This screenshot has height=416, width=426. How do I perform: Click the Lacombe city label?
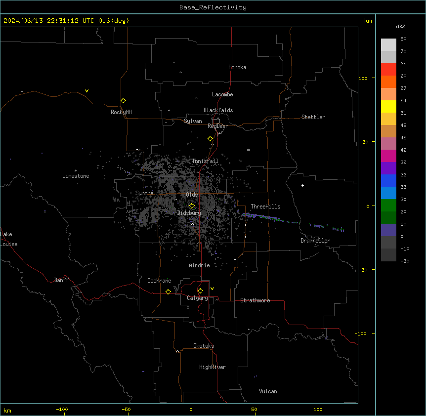click(222, 94)
